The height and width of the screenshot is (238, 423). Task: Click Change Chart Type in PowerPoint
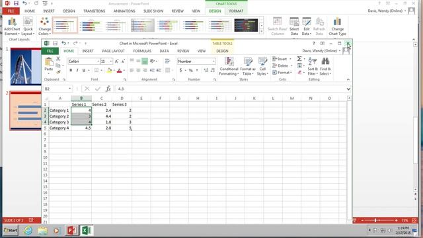point(337,26)
